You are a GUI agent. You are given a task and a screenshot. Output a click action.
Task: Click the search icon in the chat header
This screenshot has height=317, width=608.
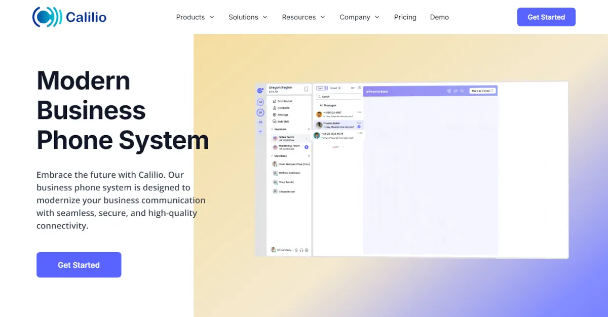tap(462, 91)
